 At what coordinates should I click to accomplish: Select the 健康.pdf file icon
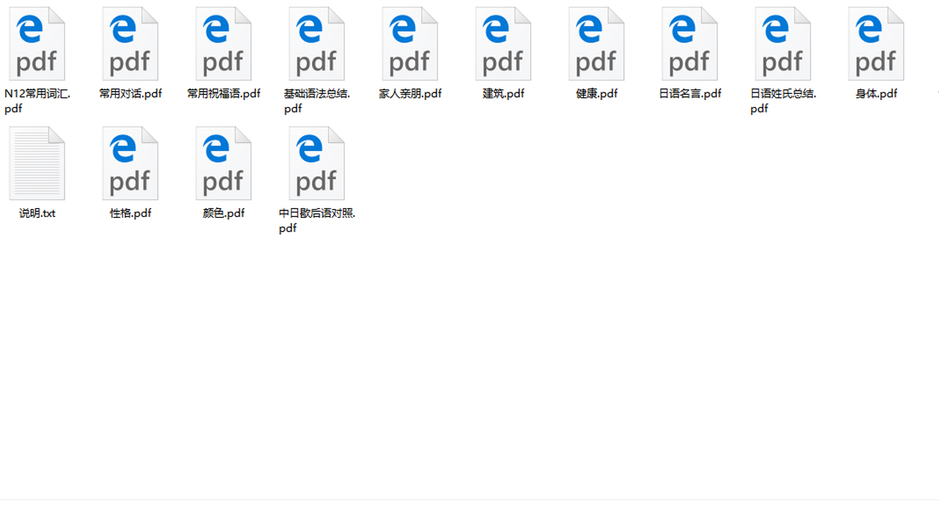[596, 43]
